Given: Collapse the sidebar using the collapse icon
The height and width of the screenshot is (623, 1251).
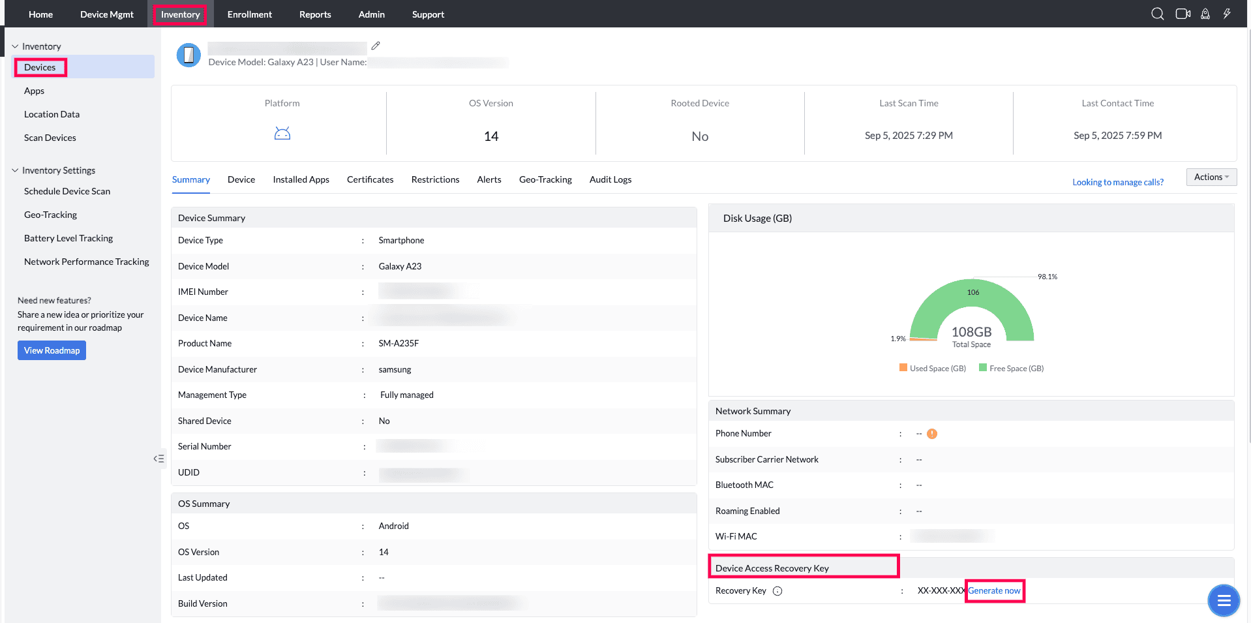Looking at the screenshot, I should point(158,459).
